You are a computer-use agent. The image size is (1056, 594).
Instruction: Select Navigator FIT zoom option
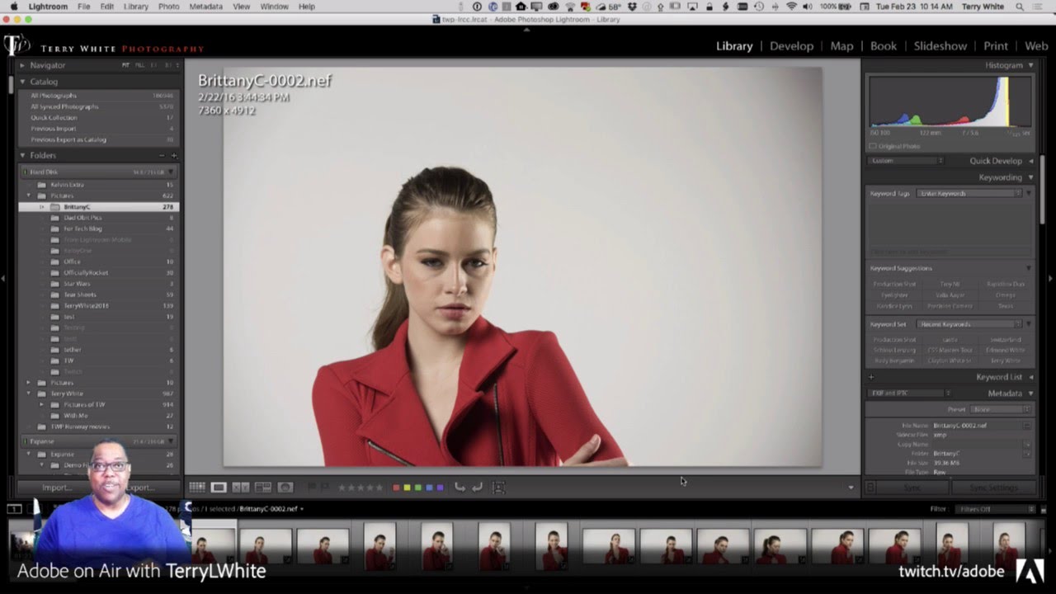[x=125, y=65]
